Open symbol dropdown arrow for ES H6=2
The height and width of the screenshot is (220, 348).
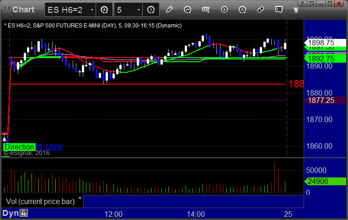point(92,10)
